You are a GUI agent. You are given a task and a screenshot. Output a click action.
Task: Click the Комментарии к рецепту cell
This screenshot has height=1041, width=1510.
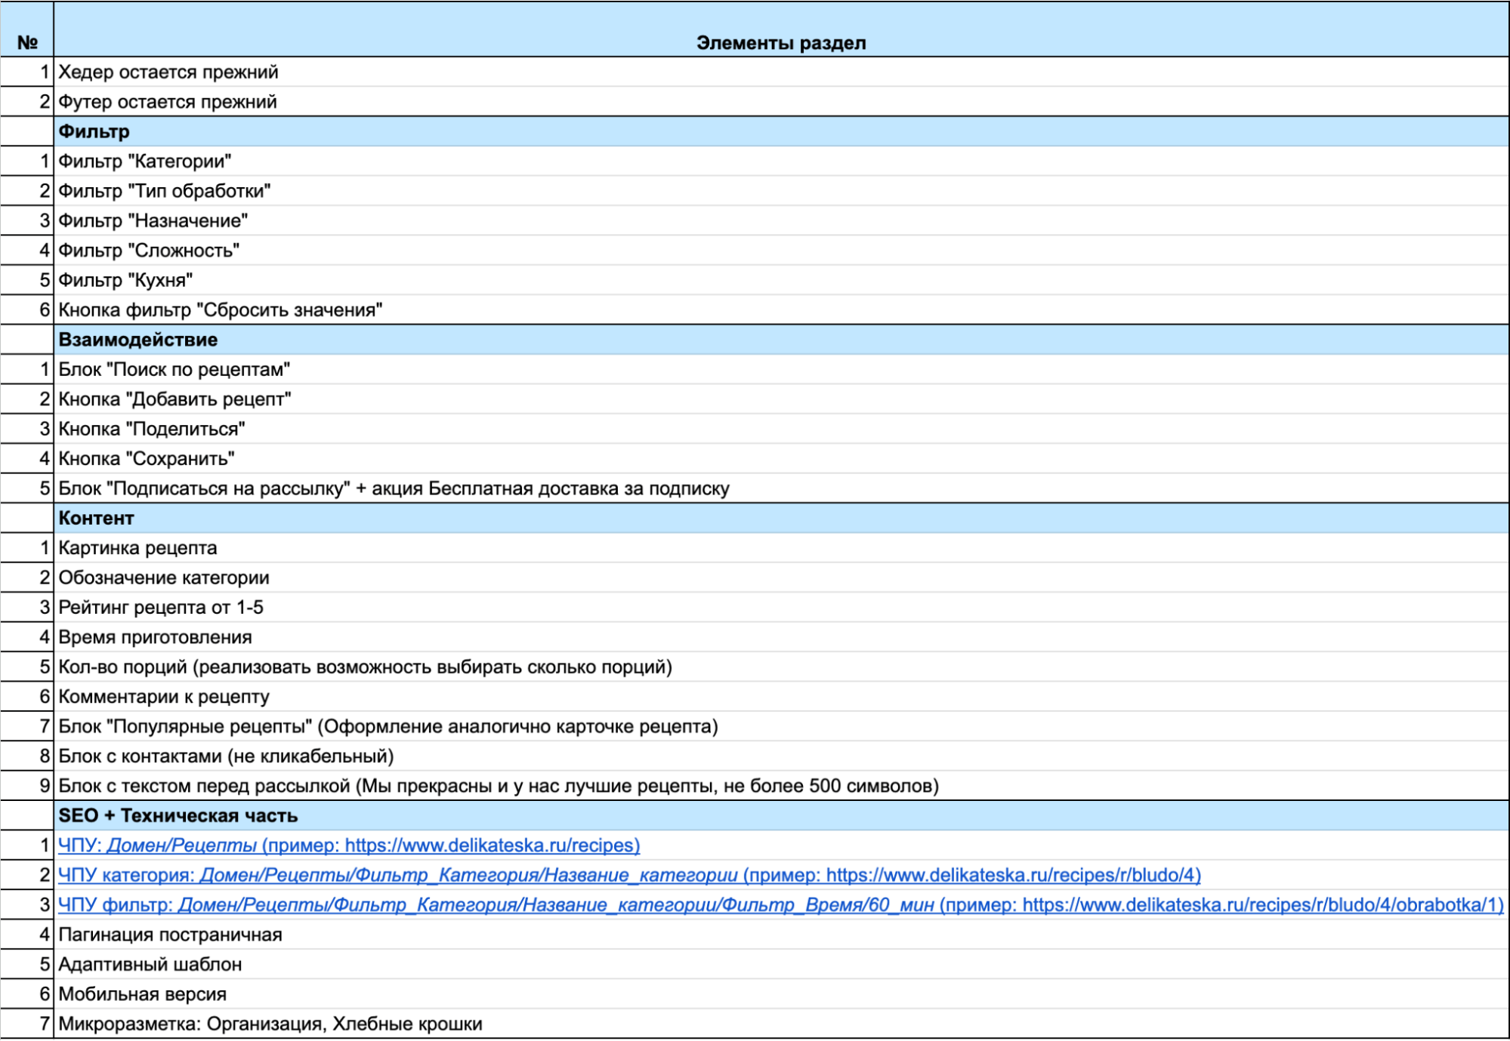tap(164, 697)
